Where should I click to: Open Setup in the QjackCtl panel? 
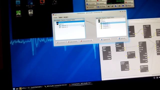tap(129, 2)
